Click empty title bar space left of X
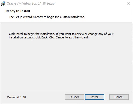 (x=89, y=3)
